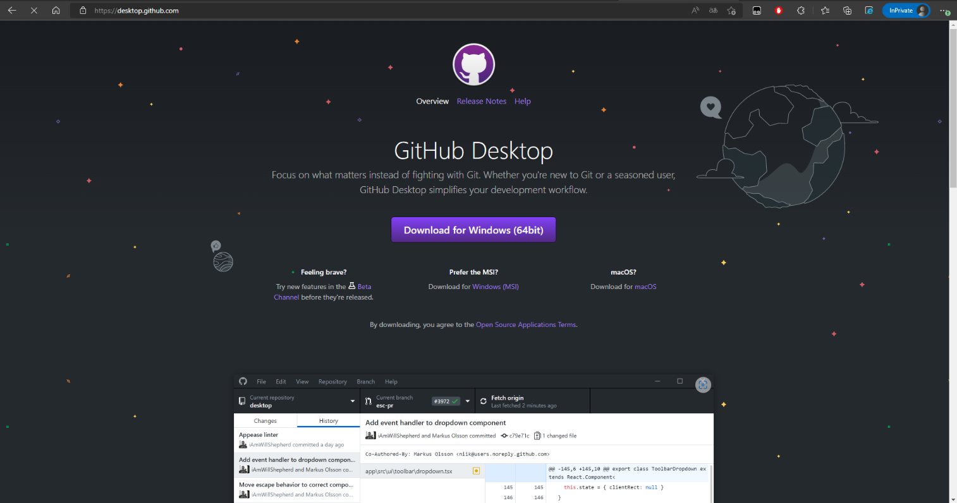Click the visual search icon on screenshot
Screen dimensions: 957x503
click(703, 384)
